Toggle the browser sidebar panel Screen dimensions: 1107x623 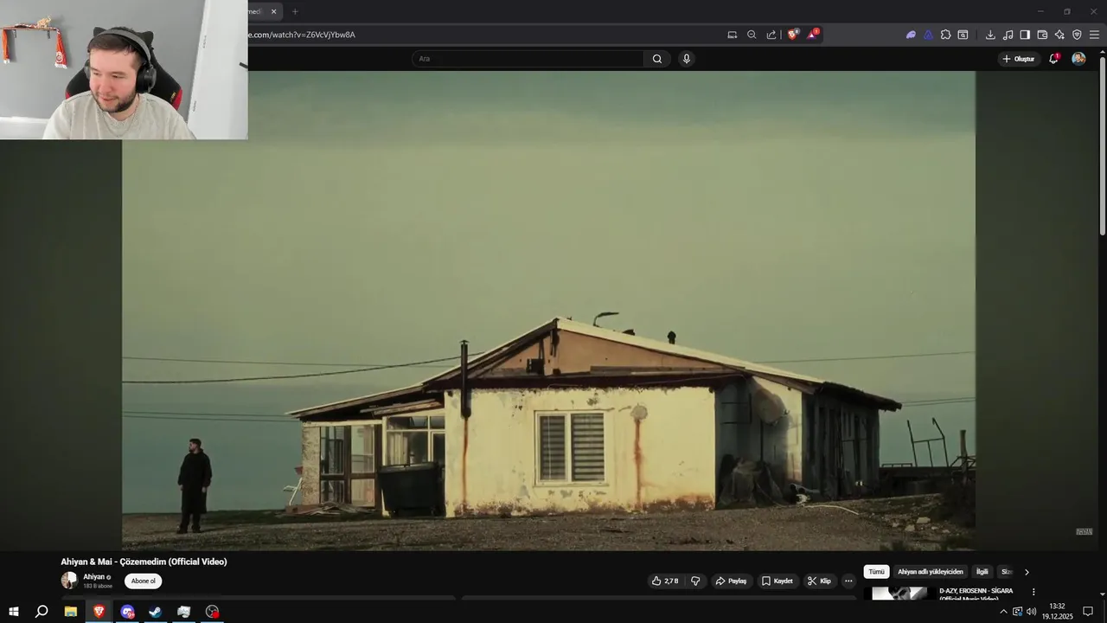tap(1025, 35)
